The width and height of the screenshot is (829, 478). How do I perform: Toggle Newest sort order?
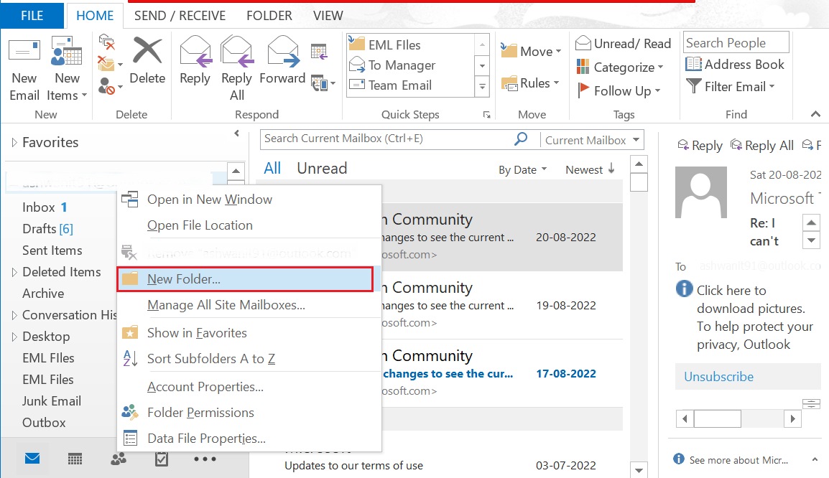pos(590,169)
